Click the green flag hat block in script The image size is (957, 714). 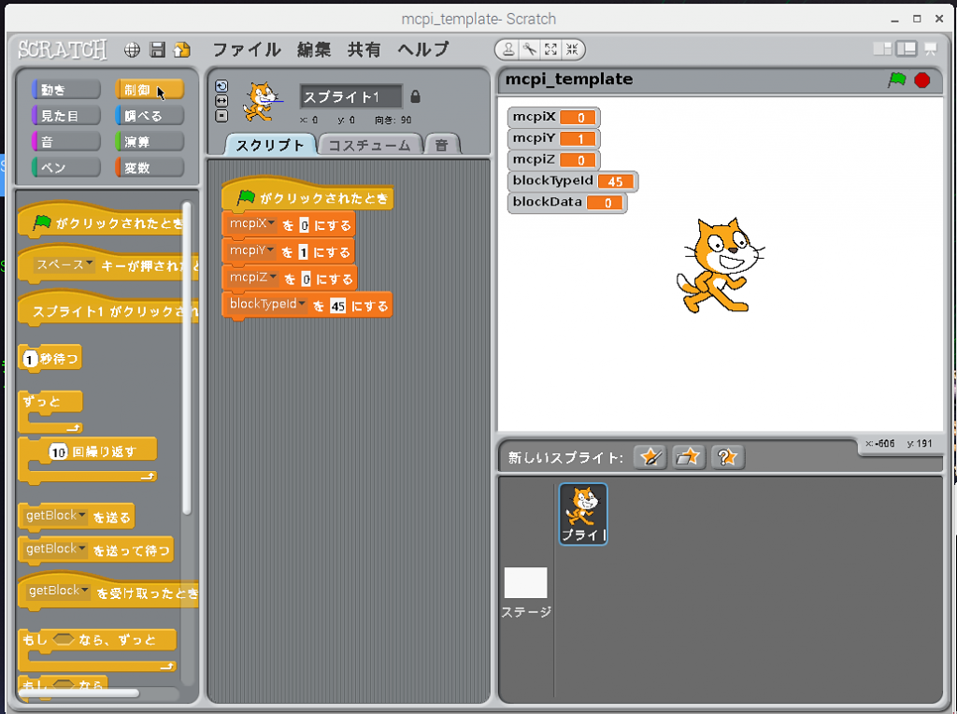(x=307, y=195)
